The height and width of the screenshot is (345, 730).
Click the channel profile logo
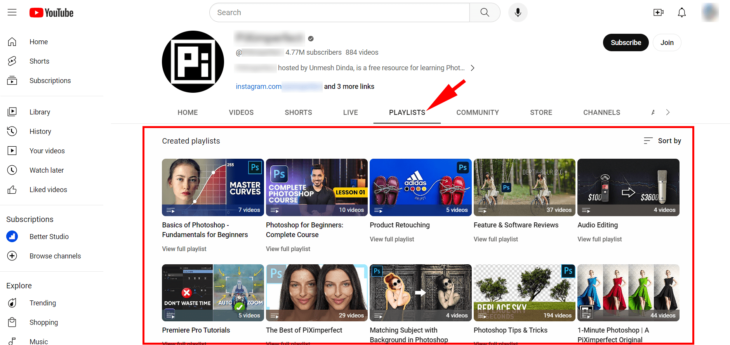pos(193,62)
